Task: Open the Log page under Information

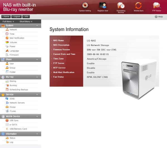Action: coord(11,142)
